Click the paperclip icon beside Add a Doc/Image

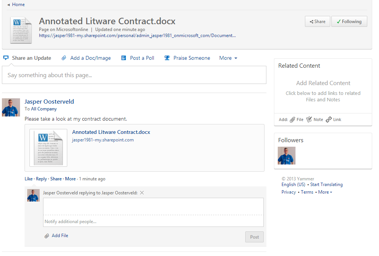pyautogui.click(x=64, y=58)
